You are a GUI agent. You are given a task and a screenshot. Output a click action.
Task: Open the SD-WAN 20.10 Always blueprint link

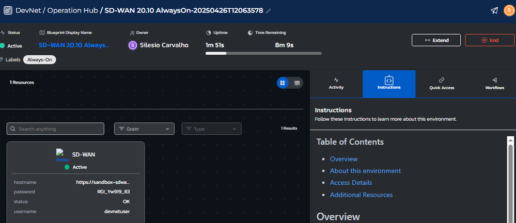74,45
